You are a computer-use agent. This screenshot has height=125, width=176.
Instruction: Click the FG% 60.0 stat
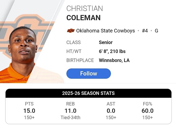(147, 110)
